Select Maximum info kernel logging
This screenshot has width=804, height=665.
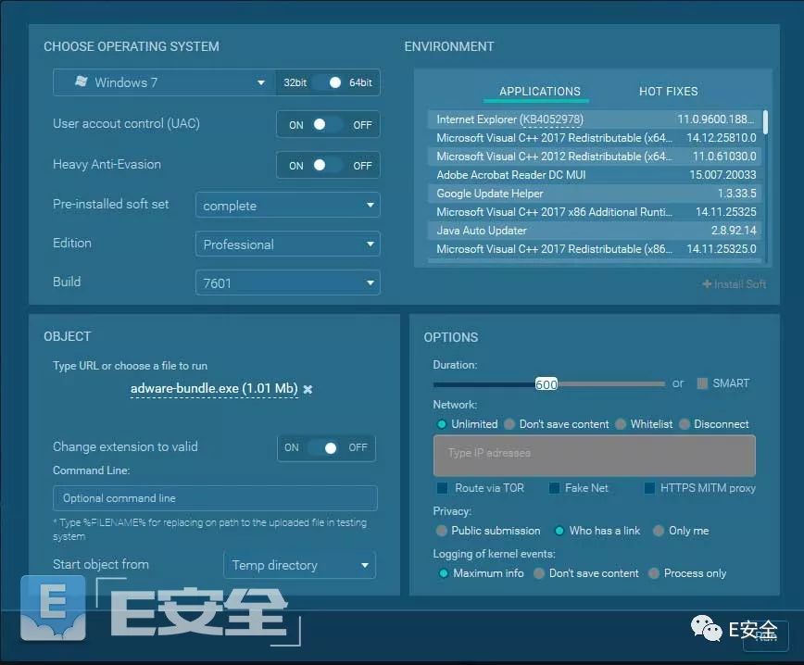444,573
